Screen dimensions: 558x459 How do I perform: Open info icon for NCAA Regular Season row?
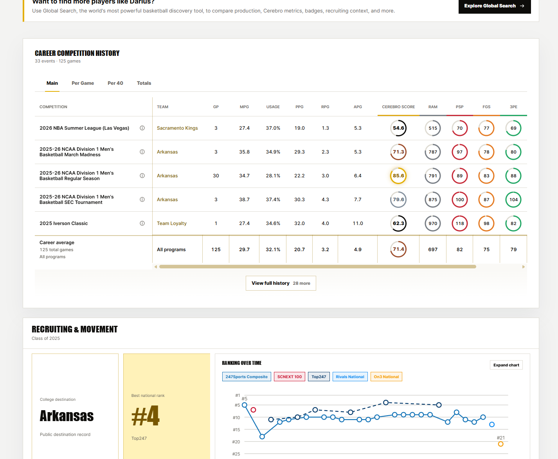(142, 176)
